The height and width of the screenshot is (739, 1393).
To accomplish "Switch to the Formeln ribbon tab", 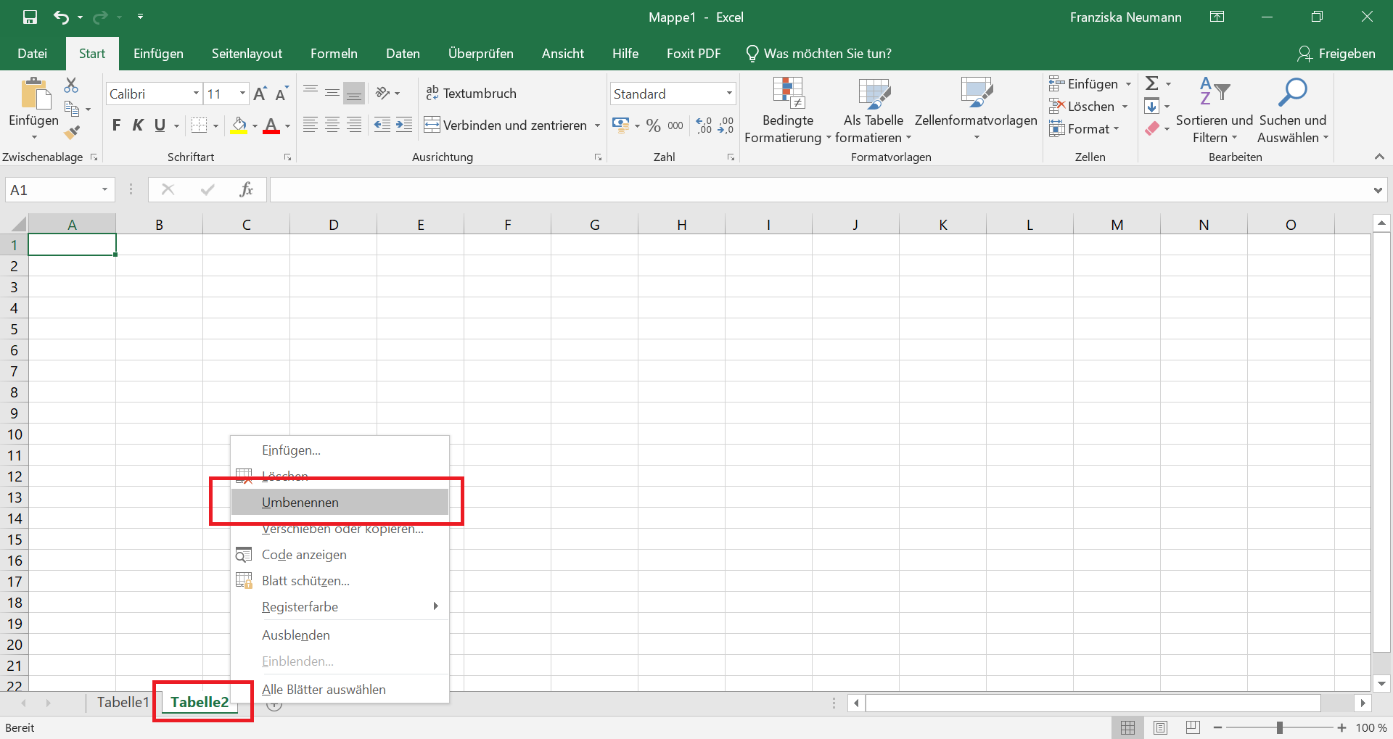I will (334, 53).
